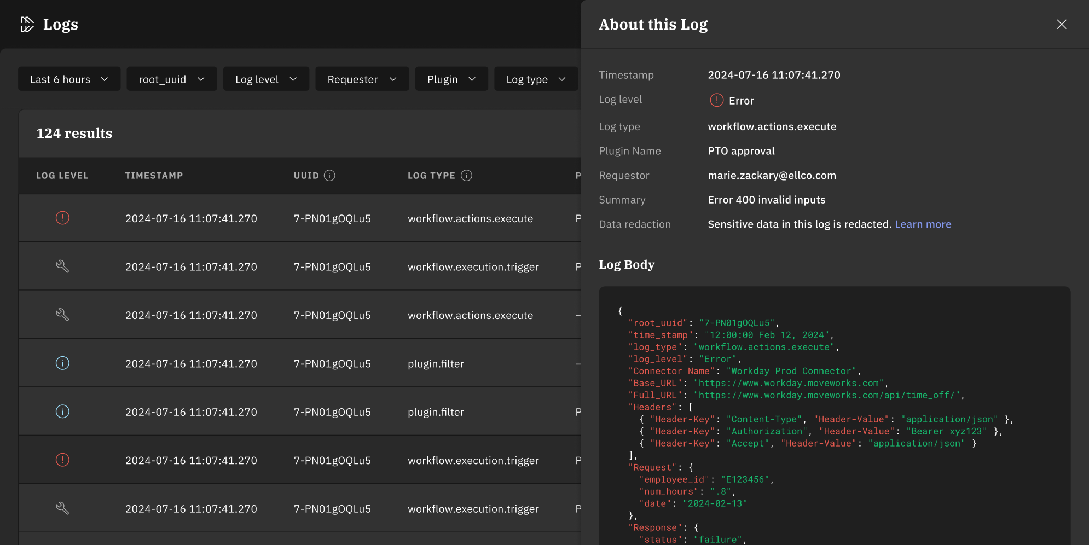
Task: Click the info icon in the first plugin.filter row
Action: 62,363
